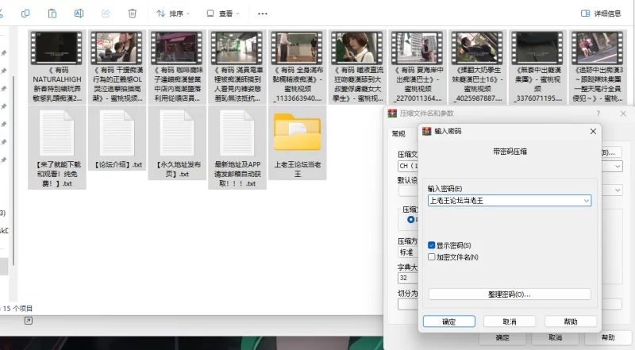Click the Explorer navigation pane scrollbar
The image size is (635, 350).
[x=13, y=170]
